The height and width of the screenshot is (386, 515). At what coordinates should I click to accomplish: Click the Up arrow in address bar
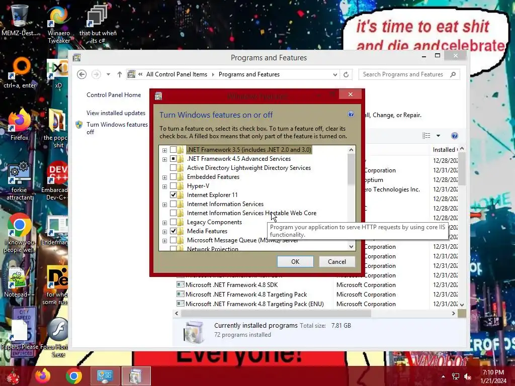click(120, 74)
